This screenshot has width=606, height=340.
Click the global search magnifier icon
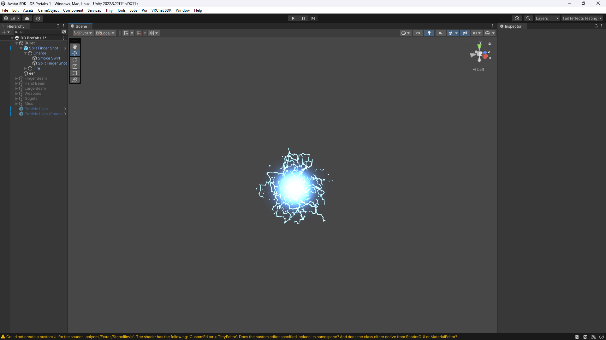click(x=528, y=18)
